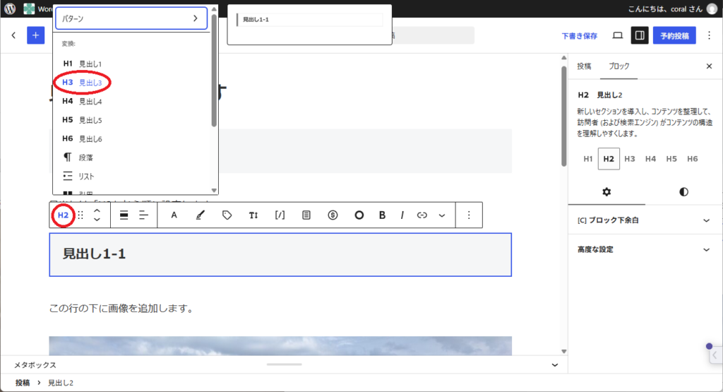Click こんにちは、coral さん account link

click(x=664, y=8)
